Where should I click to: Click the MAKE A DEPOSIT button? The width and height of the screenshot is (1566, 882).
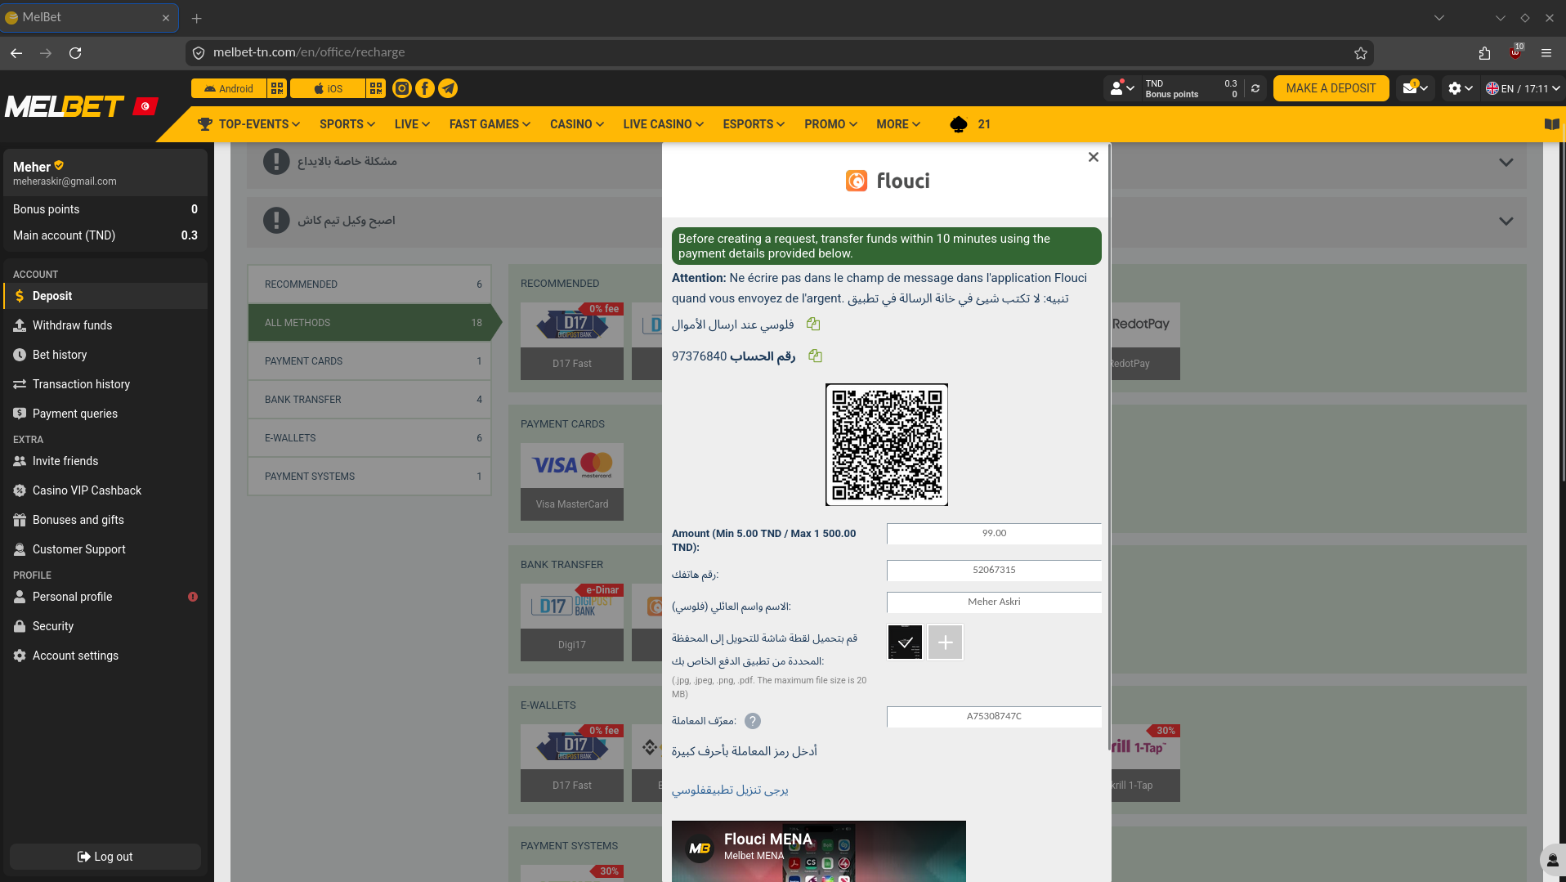tap(1331, 88)
